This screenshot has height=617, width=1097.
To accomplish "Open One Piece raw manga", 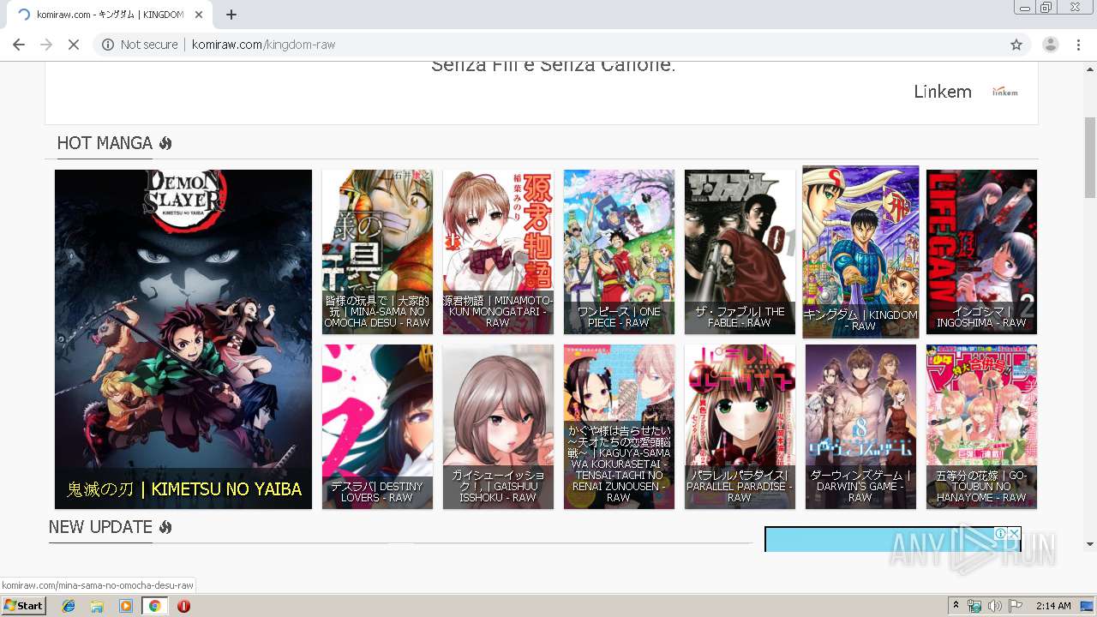I will click(x=619, y=252).
